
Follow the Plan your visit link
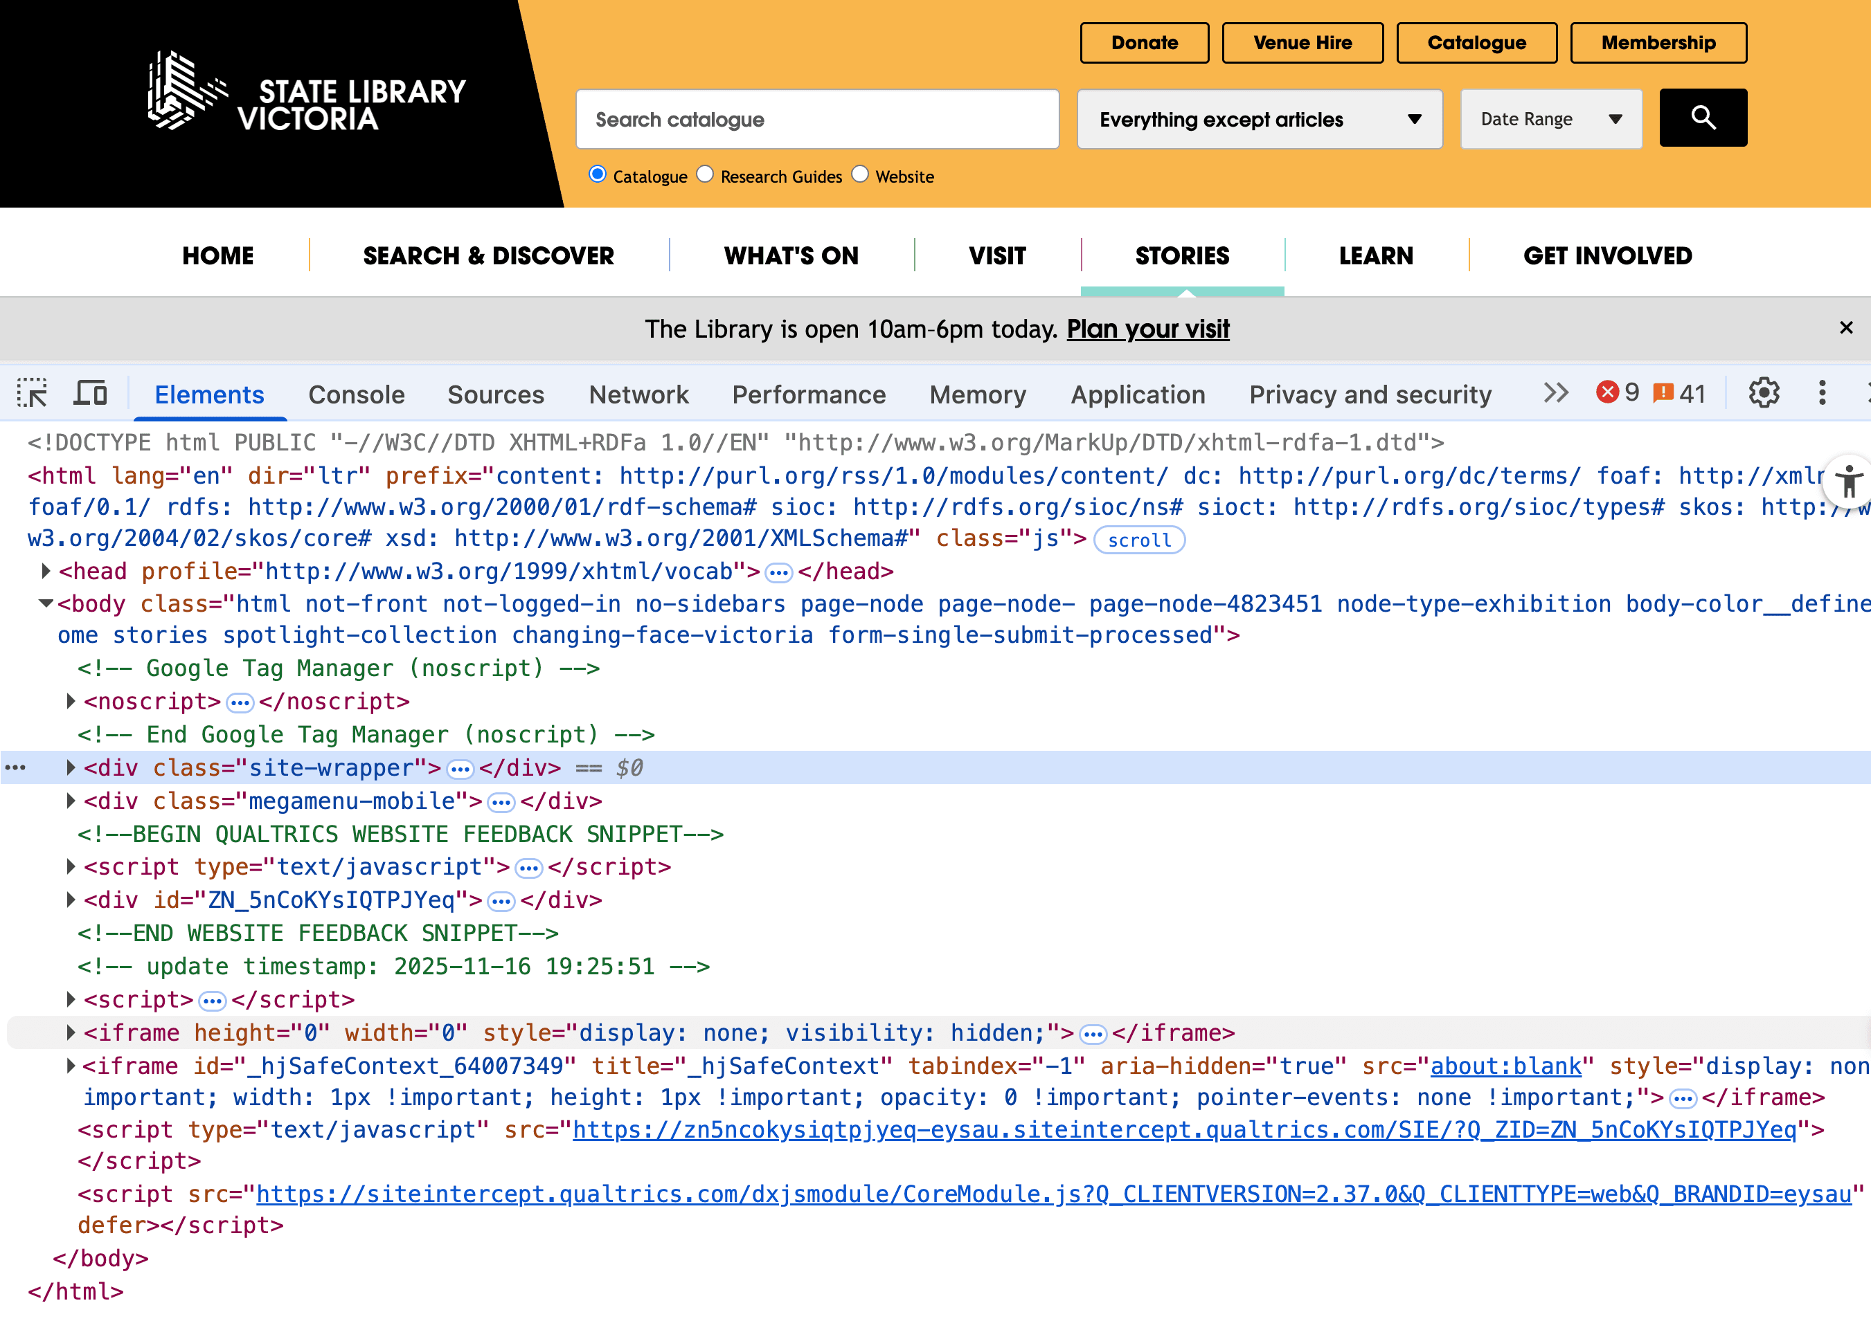[1147, 329]
